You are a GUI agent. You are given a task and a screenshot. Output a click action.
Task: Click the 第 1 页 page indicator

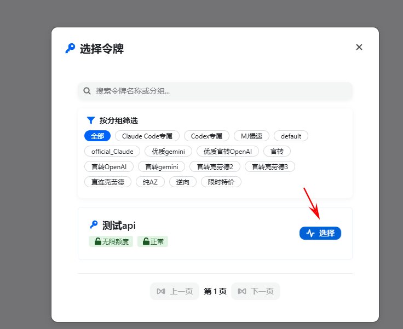tap(215, 291)
